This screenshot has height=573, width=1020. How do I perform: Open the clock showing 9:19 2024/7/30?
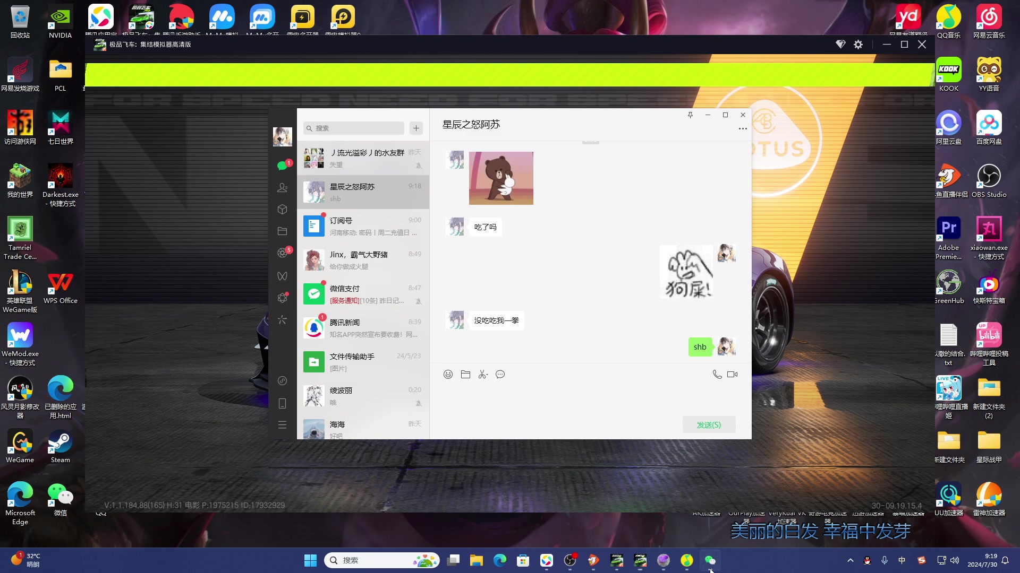pos(982,560)
